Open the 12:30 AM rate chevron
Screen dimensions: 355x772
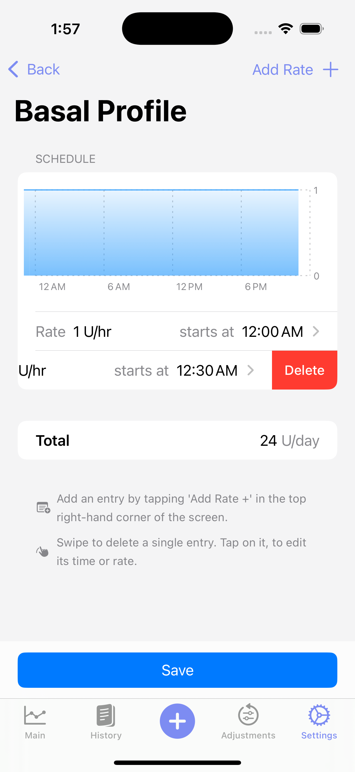pyautogui.click(x=251, y=370)
